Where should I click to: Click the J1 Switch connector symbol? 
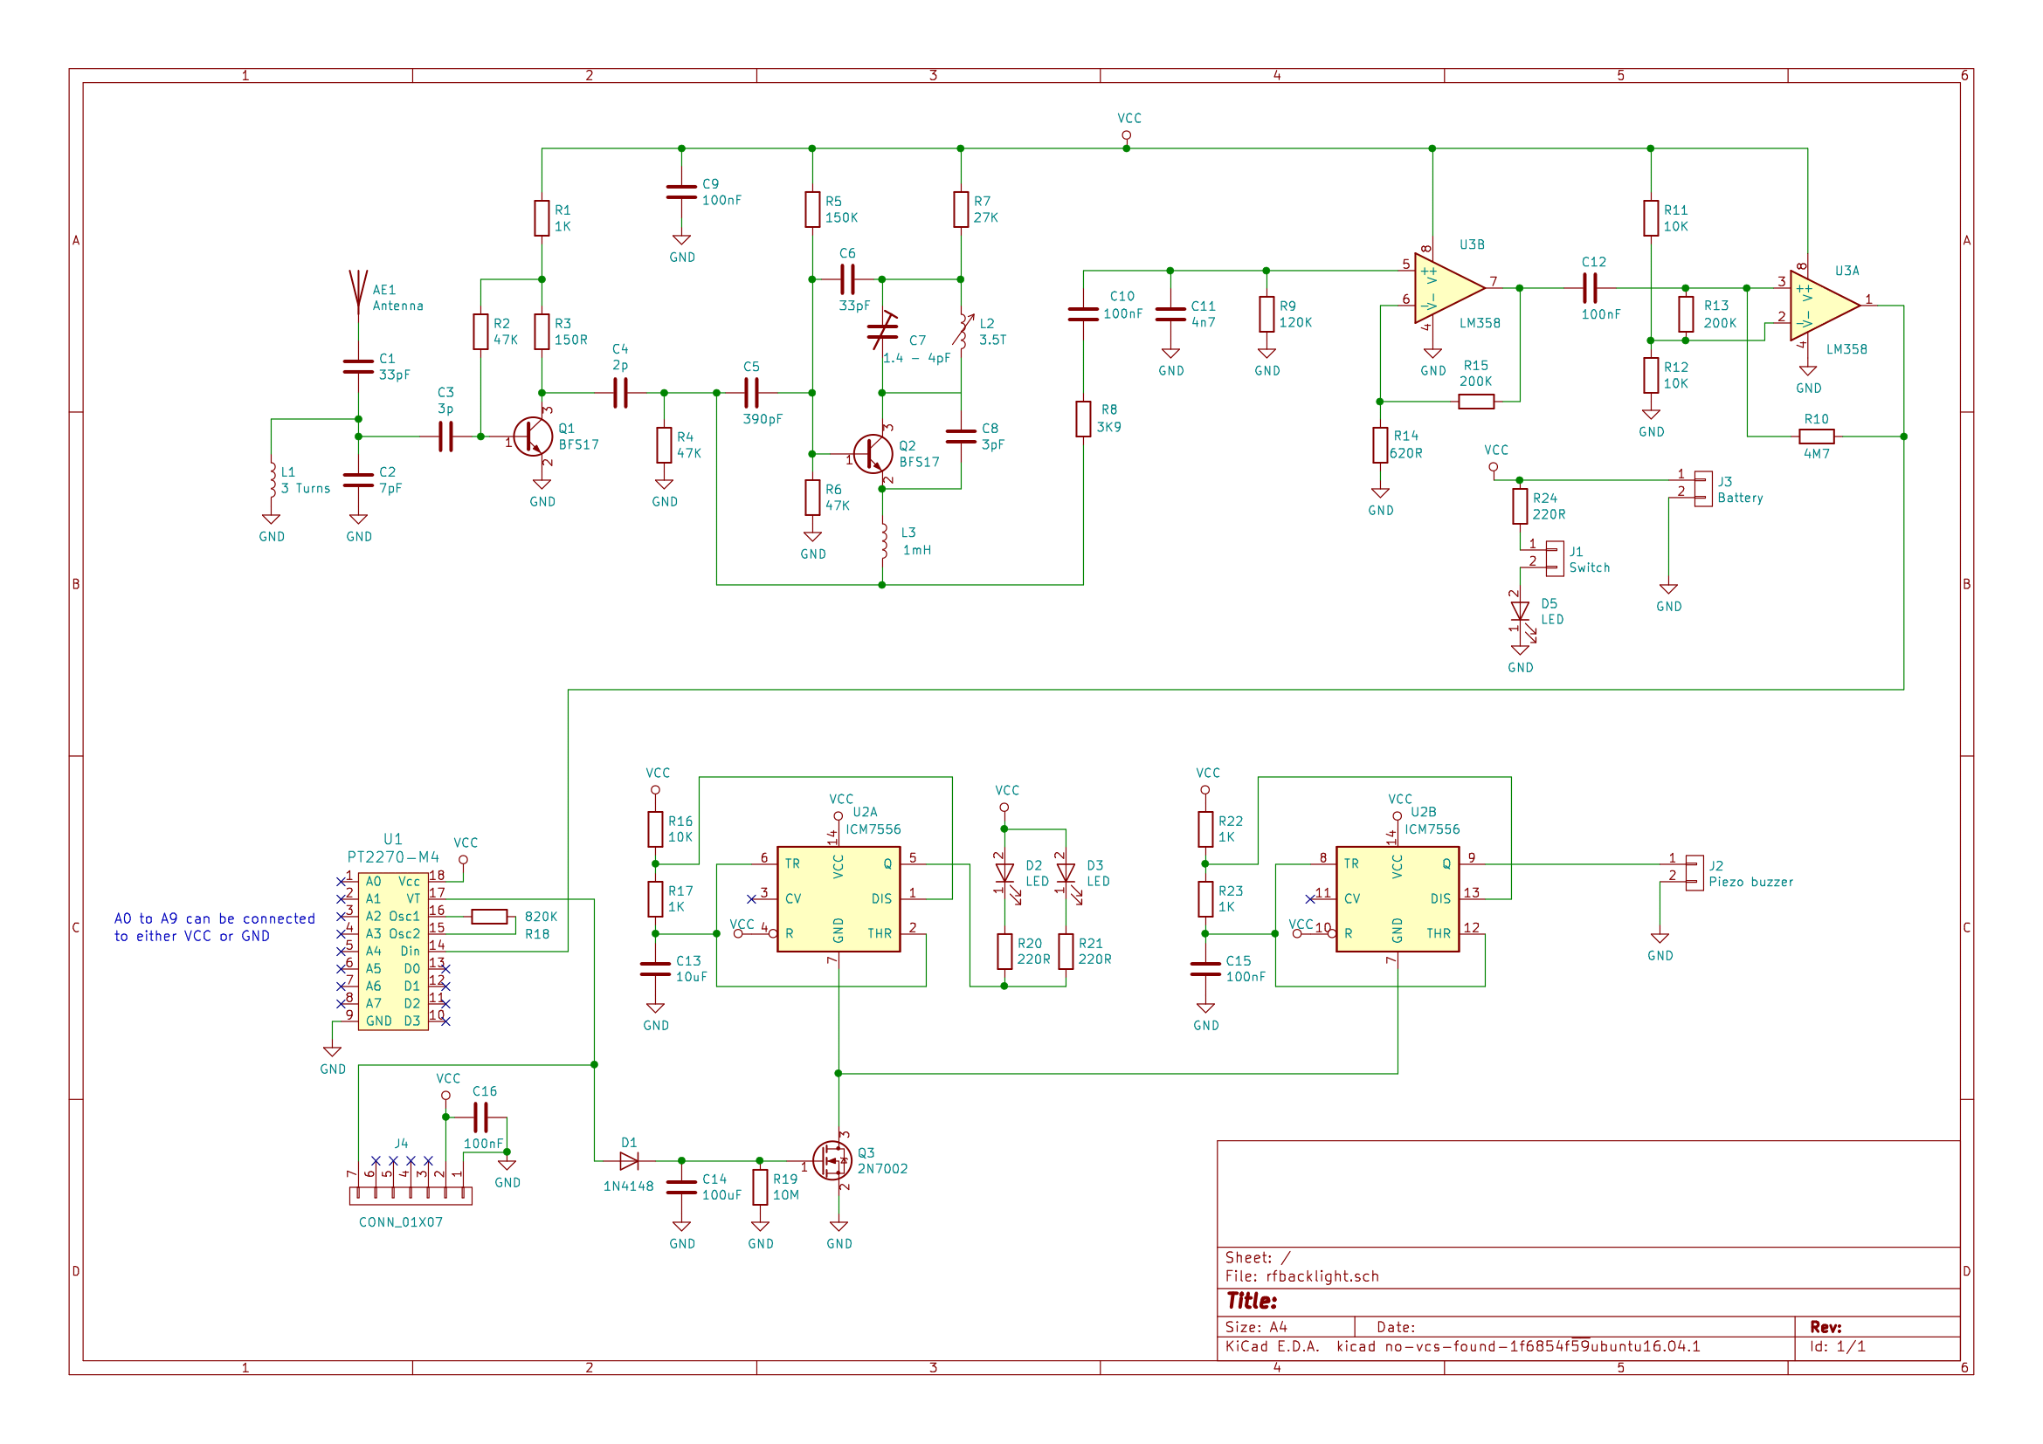[x=1555, y=560]
